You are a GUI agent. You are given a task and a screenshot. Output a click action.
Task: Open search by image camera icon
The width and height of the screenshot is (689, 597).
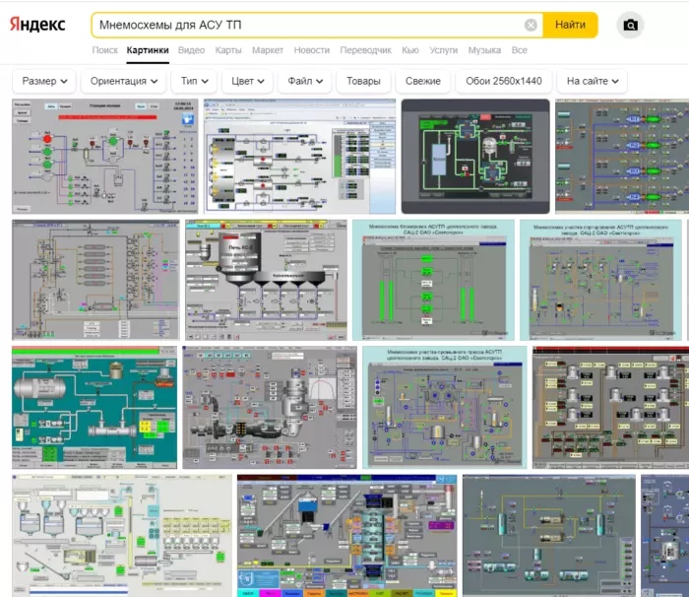pos(630,25)
